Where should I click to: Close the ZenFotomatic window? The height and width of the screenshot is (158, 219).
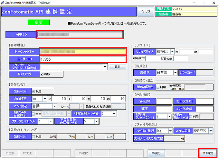click(214, 3)
